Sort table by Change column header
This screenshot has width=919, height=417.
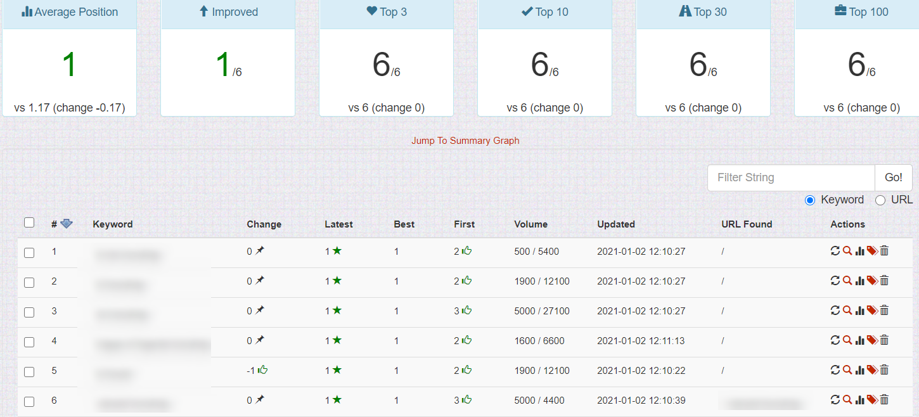[264, 224]
